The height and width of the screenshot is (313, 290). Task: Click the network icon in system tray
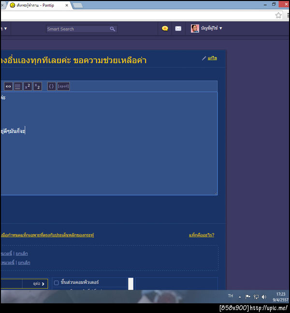coord(256,297)
